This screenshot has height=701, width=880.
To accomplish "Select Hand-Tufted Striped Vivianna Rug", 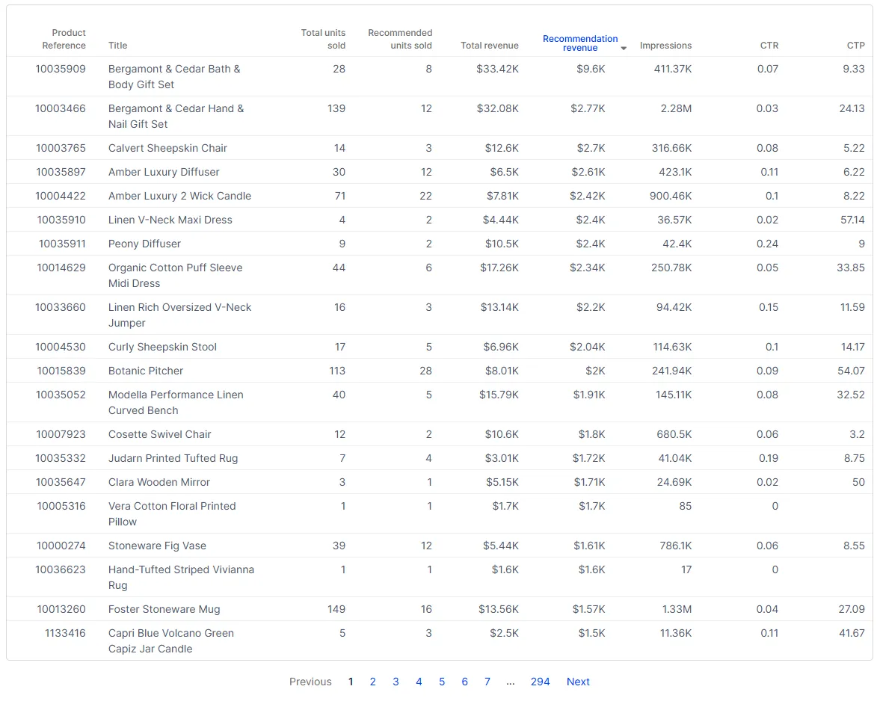I will (x=181, y=577).
